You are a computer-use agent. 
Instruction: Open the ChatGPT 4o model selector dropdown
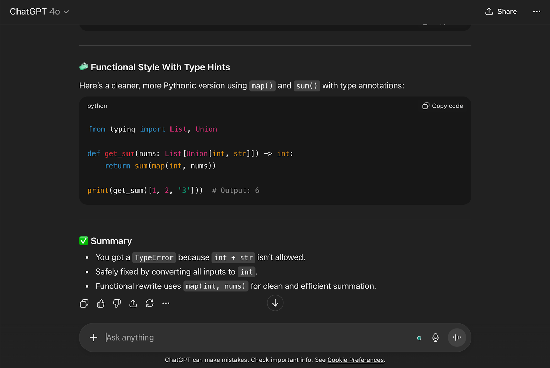(x=39, y=12)
